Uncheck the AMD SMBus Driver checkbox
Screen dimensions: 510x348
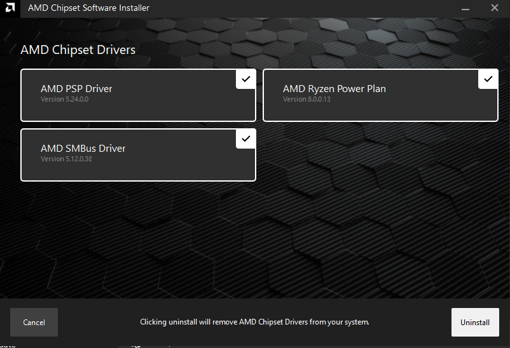(245, 138)
